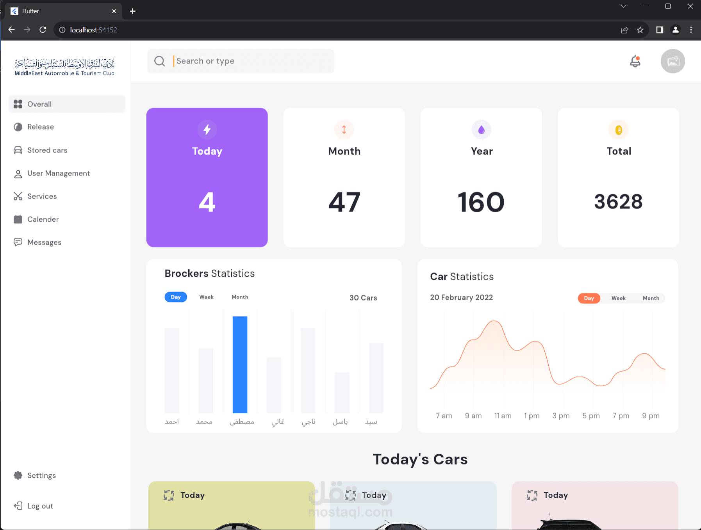Reload the page with browser refresh button

click(x=43, y=30)
